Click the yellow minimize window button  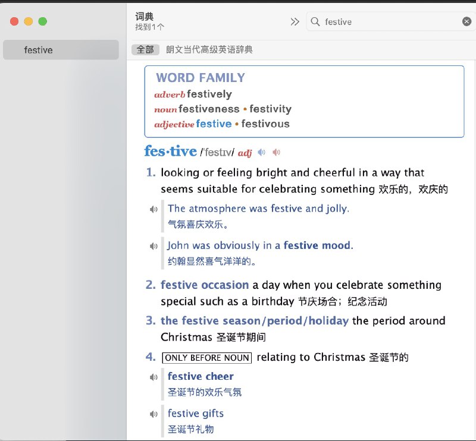pos(29,21)
